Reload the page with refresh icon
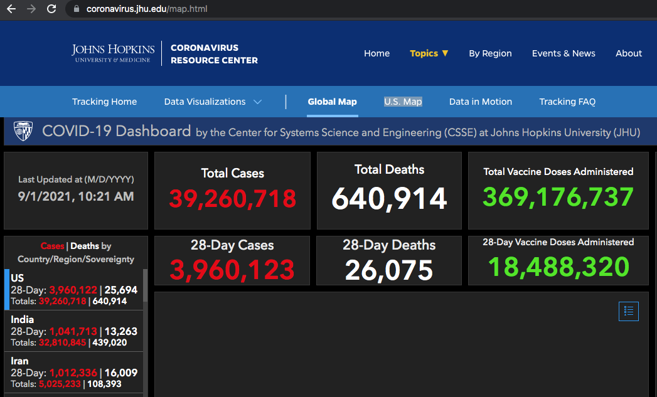Screen dimensions: 657x397 [x=51, y=9]
